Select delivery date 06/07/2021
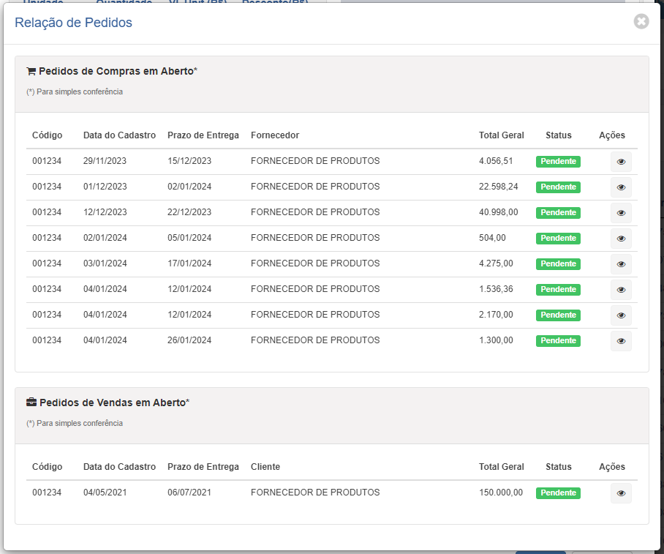 click(x=189, y=493)
